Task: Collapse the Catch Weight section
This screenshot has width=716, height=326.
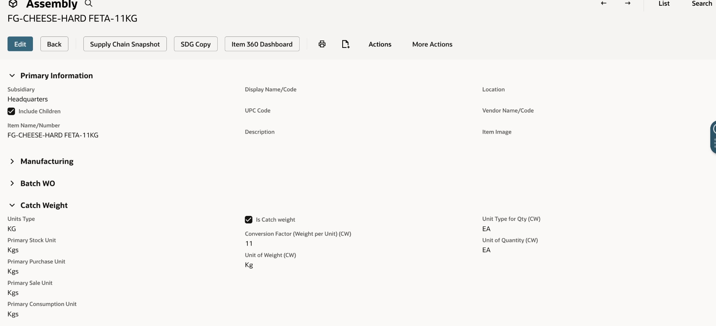Action: coord(12,205)
